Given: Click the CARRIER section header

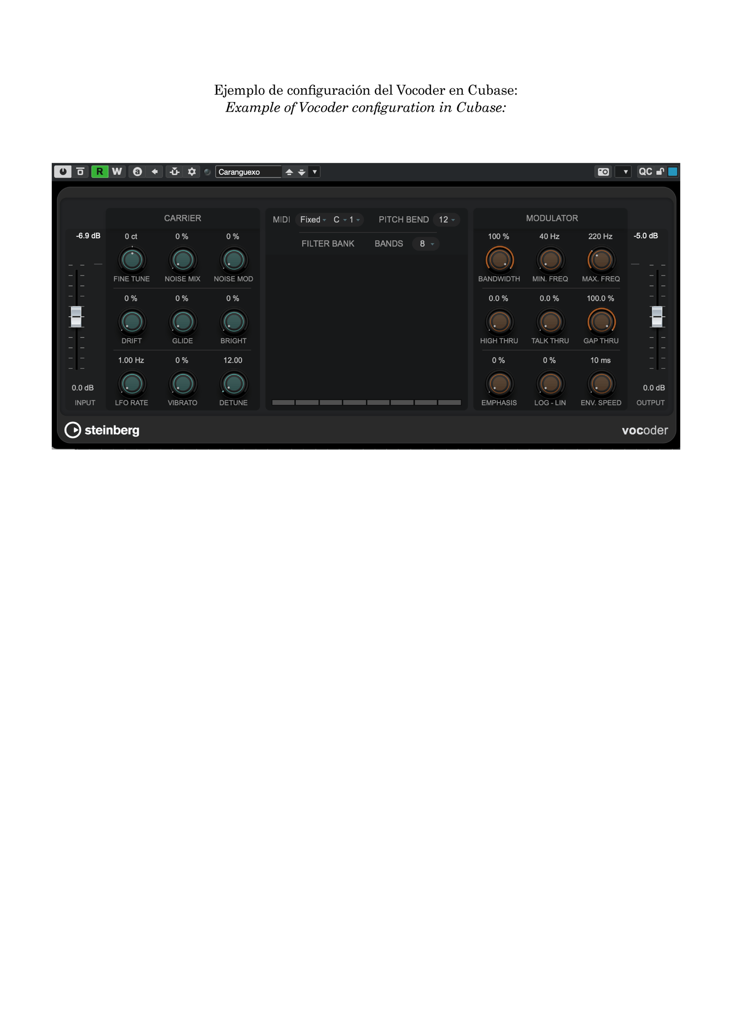Looking at the screenshot, I should tap(183, 218).
